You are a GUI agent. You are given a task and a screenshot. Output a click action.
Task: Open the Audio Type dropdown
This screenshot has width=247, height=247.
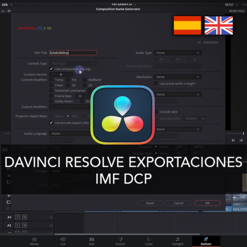tap(178, 53)
